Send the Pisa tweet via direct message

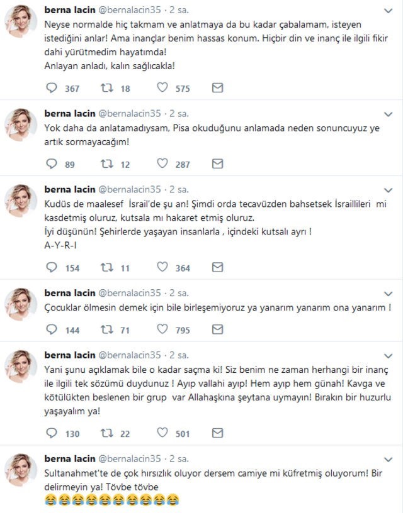click(217, 163)
